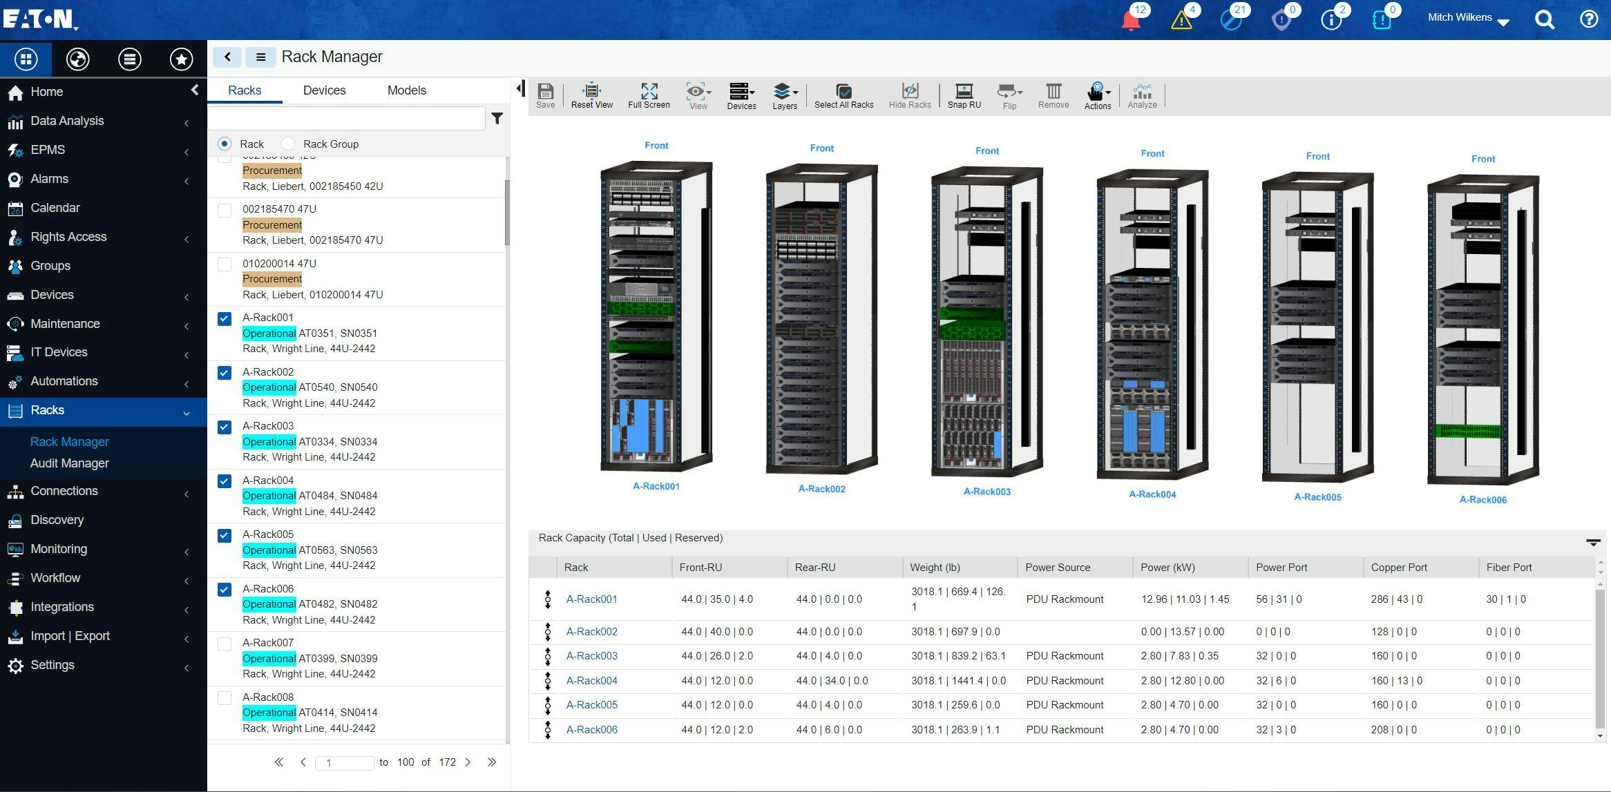Image resolution: width=1611 pixels, height=792 pixels.
Task: Open the Actions dropdown
Action: [1098, 95]
